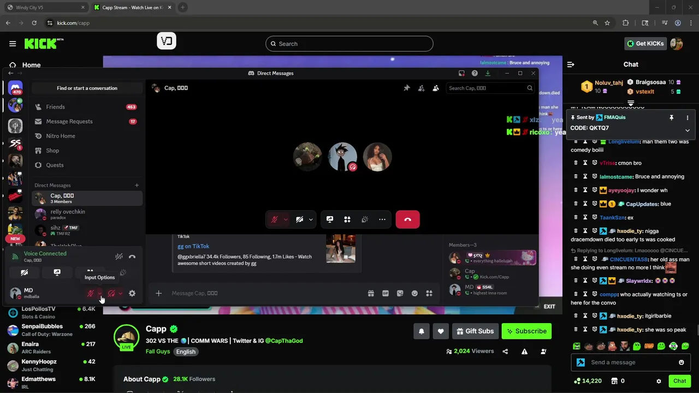Viewport: 699px width, 393px height.
Task: Disconnect via Voice Connected panel phone icon
Action: [x=132, y=257]
